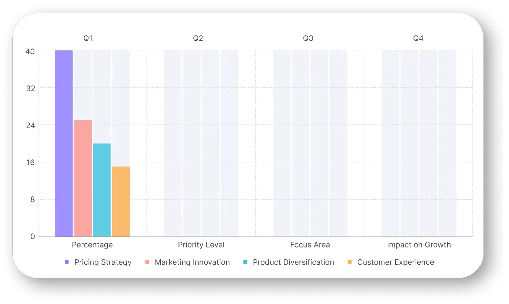Select the tall purple bar in Q1
The image size is (509, 304).
(64, 143)
